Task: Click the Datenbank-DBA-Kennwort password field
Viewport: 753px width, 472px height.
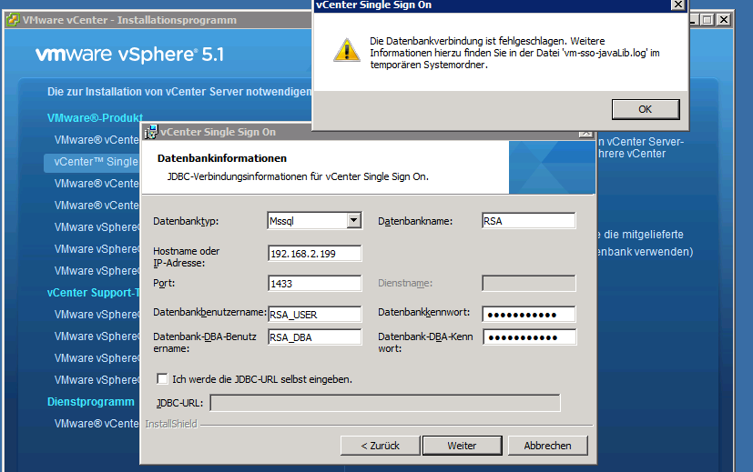Action: [529, 337]
